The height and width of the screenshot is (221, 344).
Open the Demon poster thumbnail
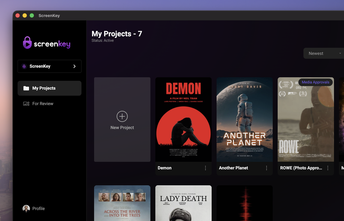click(x=183, y=119)
